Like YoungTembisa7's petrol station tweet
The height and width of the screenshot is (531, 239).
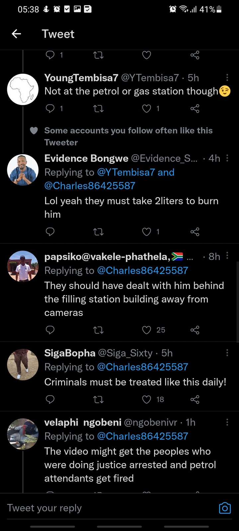[147, 108]
